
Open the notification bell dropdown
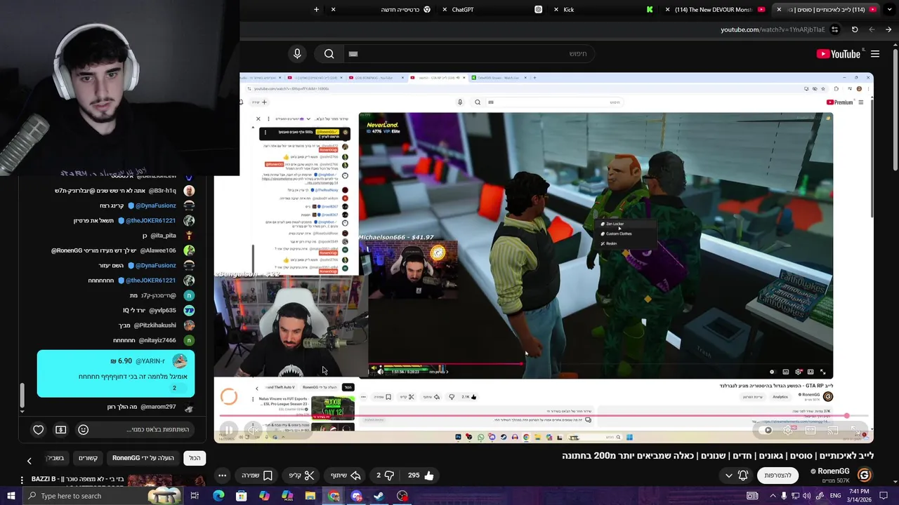tap(736, 476)
